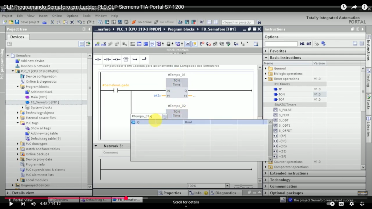Select the Devices tab

coord(17,37)
